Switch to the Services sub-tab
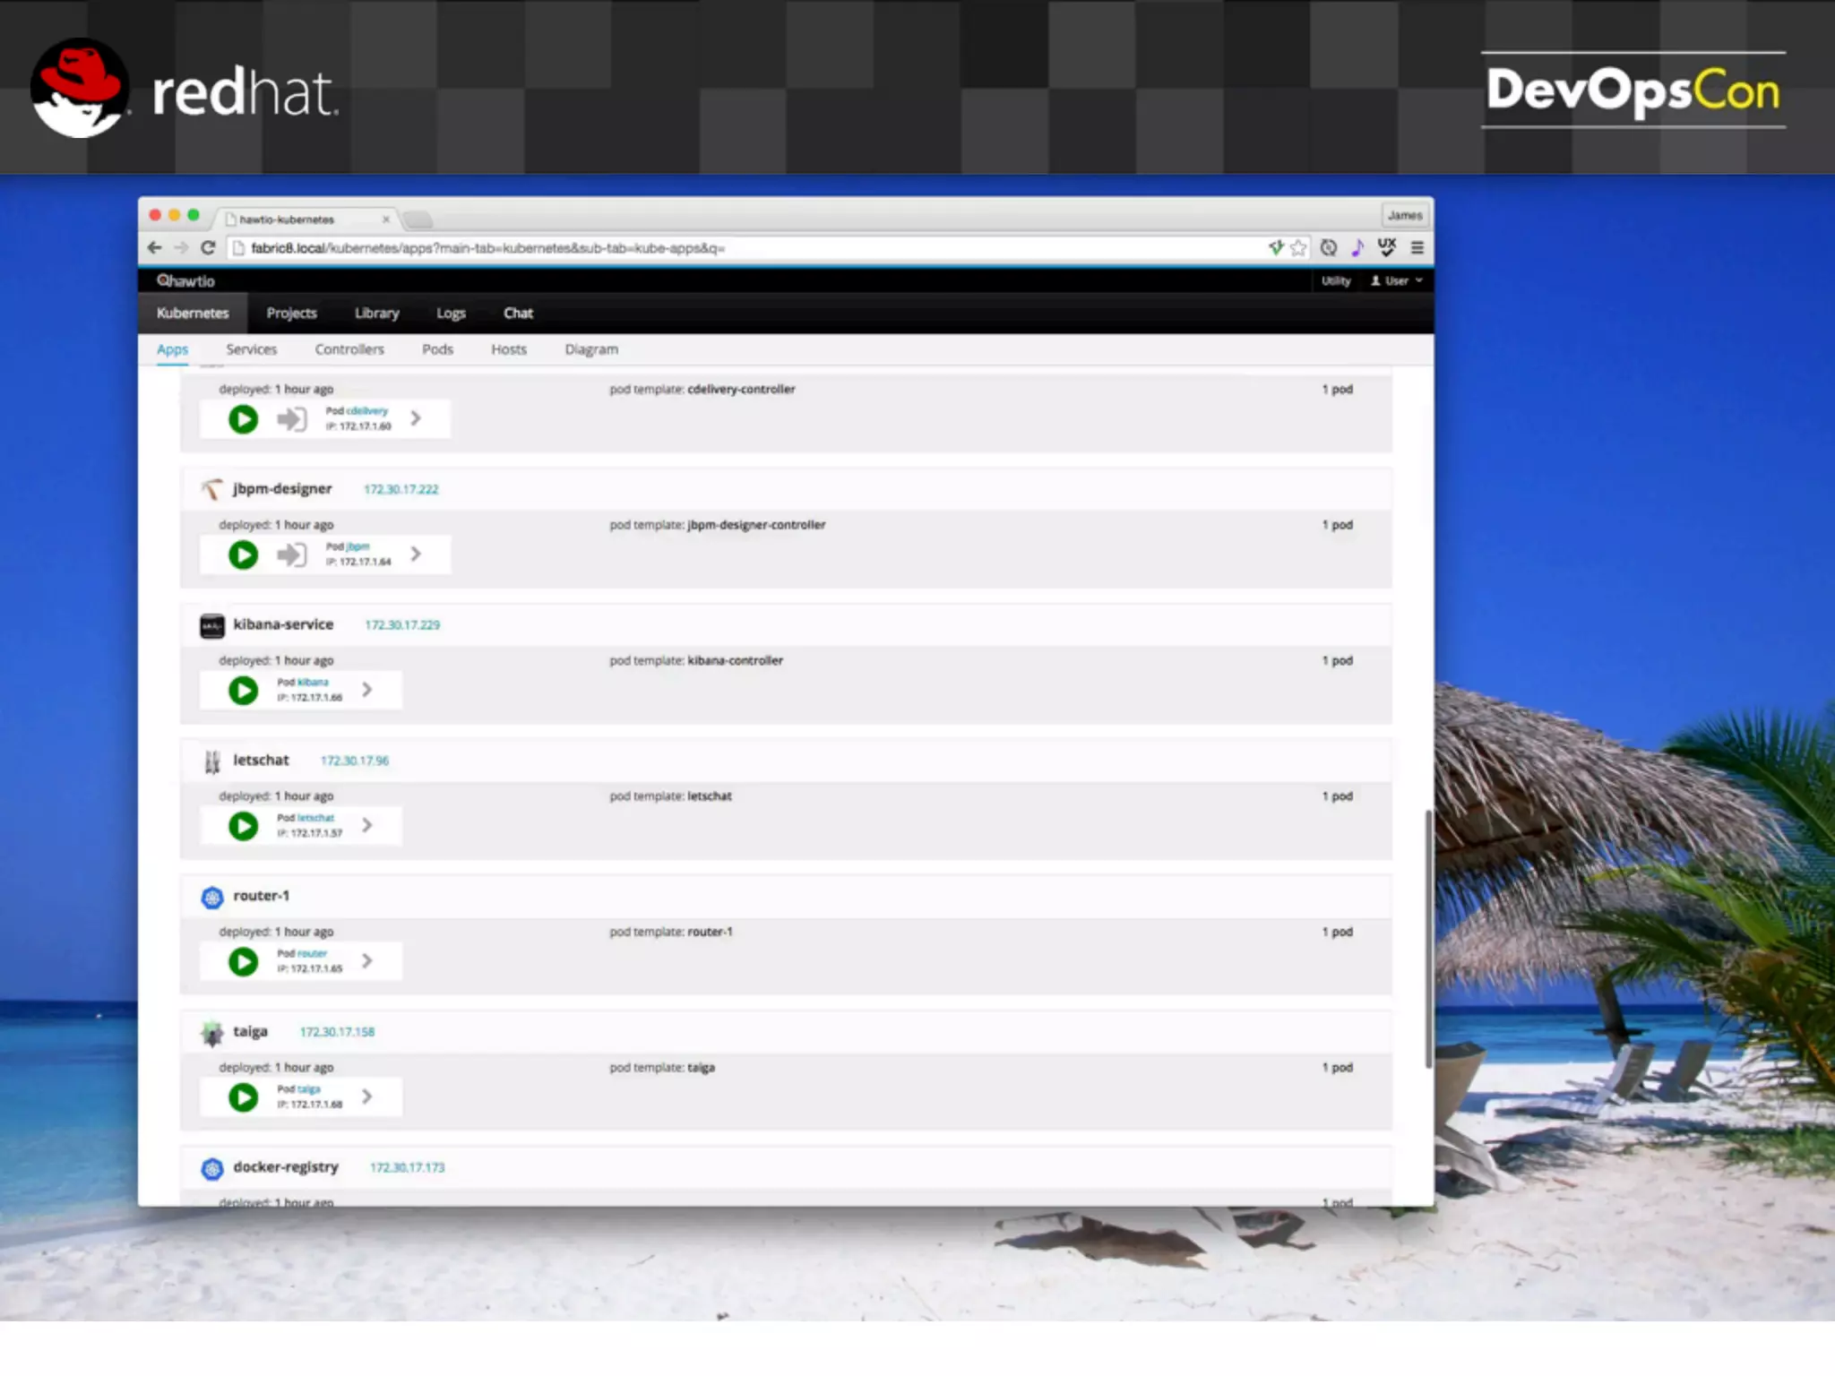The height and width of the screenshot is (1376, 1835). (251, 349)
